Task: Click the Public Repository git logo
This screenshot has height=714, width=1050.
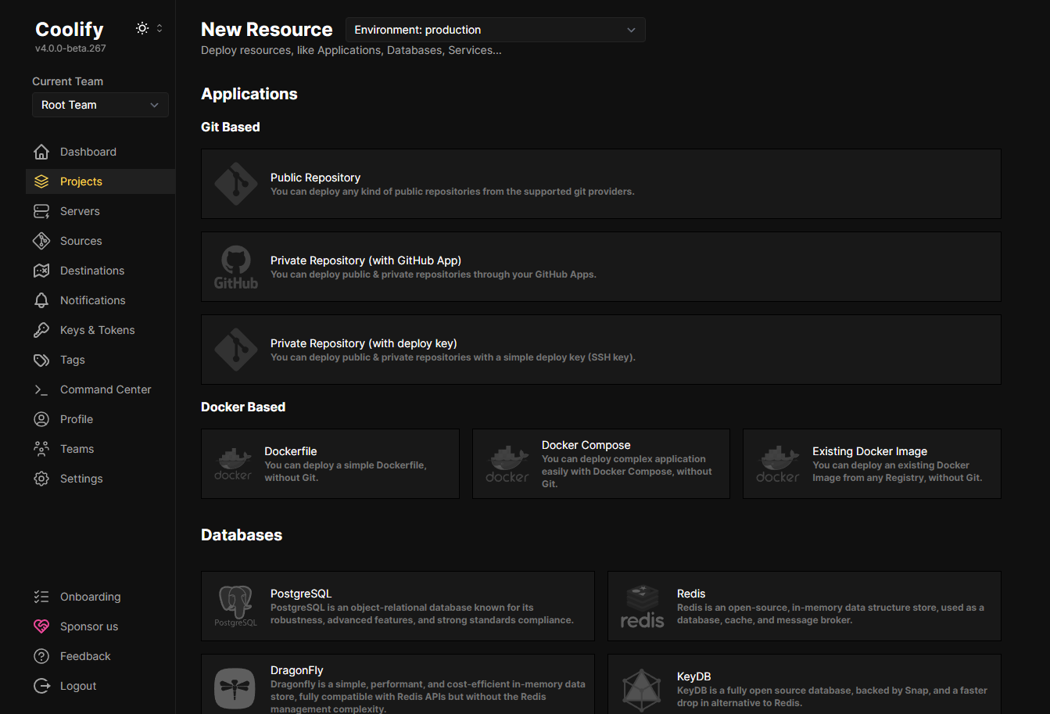Action: pyautogui.click(x=236, y=184)
